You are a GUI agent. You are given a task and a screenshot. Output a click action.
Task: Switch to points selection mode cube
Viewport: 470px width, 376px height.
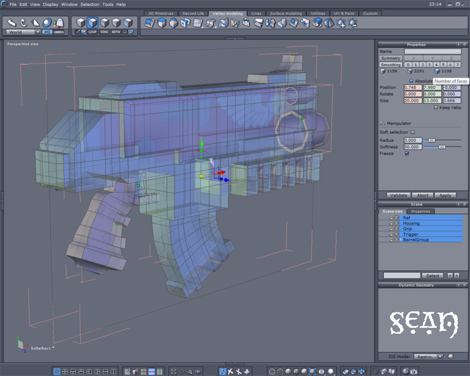[x=116, y=22]
